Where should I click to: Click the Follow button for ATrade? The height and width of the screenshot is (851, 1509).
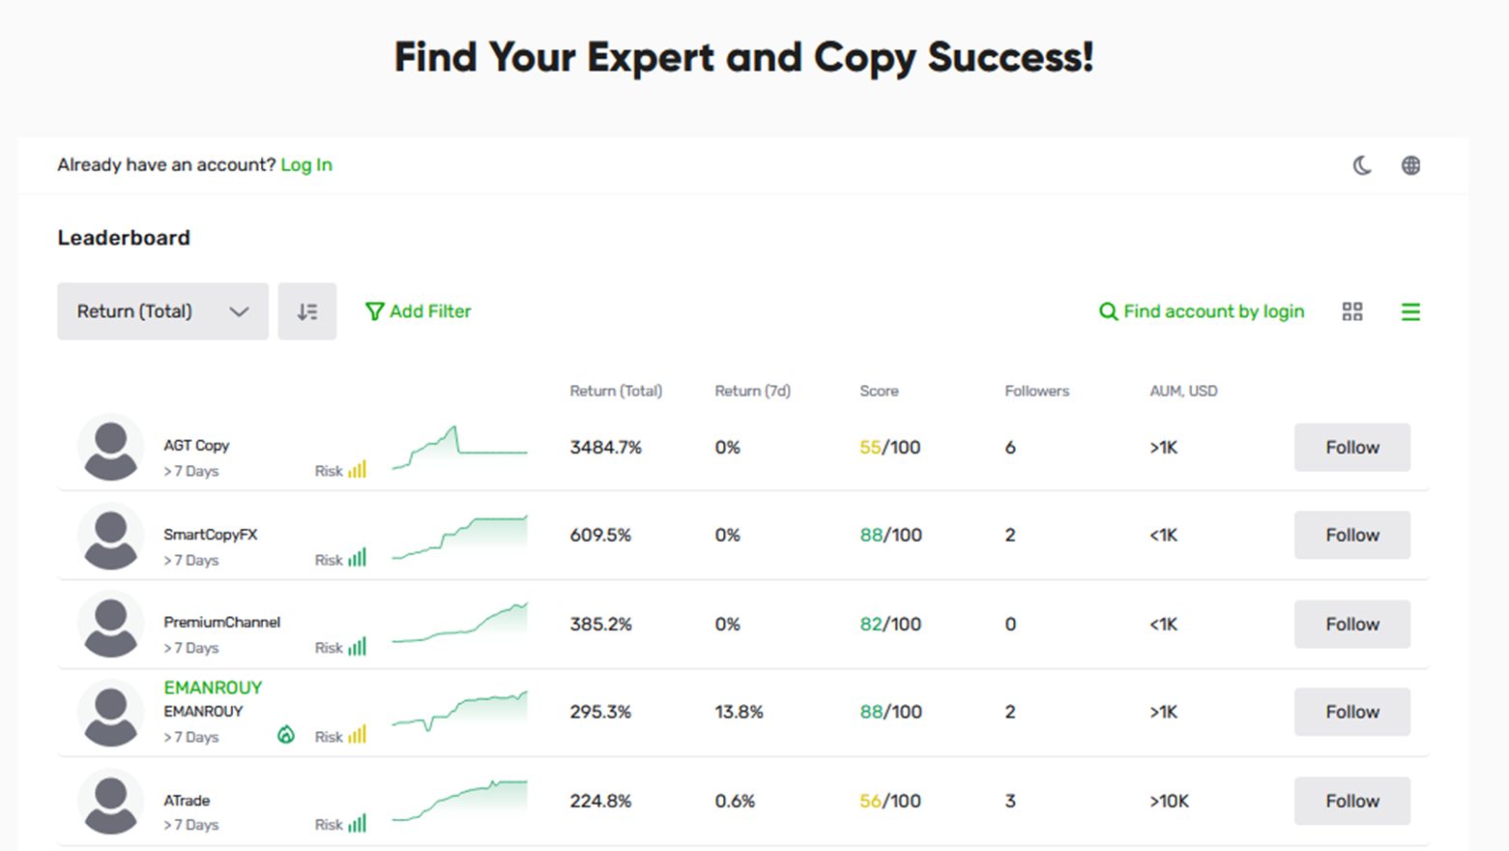pos(1351,801)
